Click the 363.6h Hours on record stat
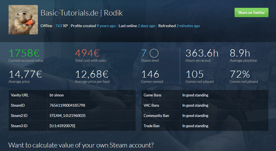This screenshot has width=276, height=151. (x=202, y=53)
